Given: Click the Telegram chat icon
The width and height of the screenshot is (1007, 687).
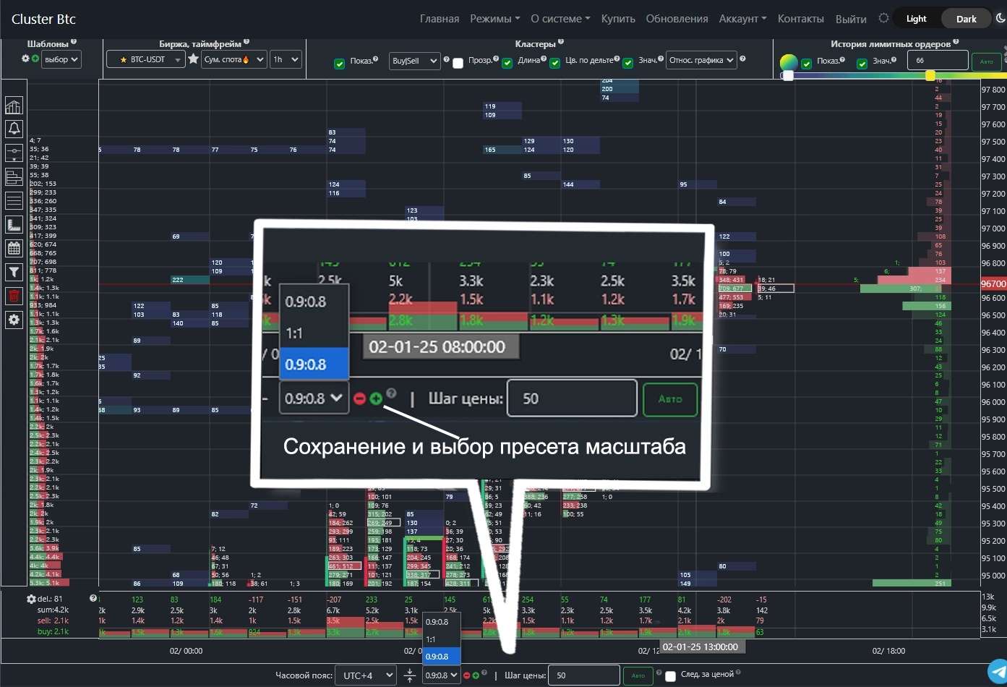Looking at the screenshot, I should tap(998, 669).
